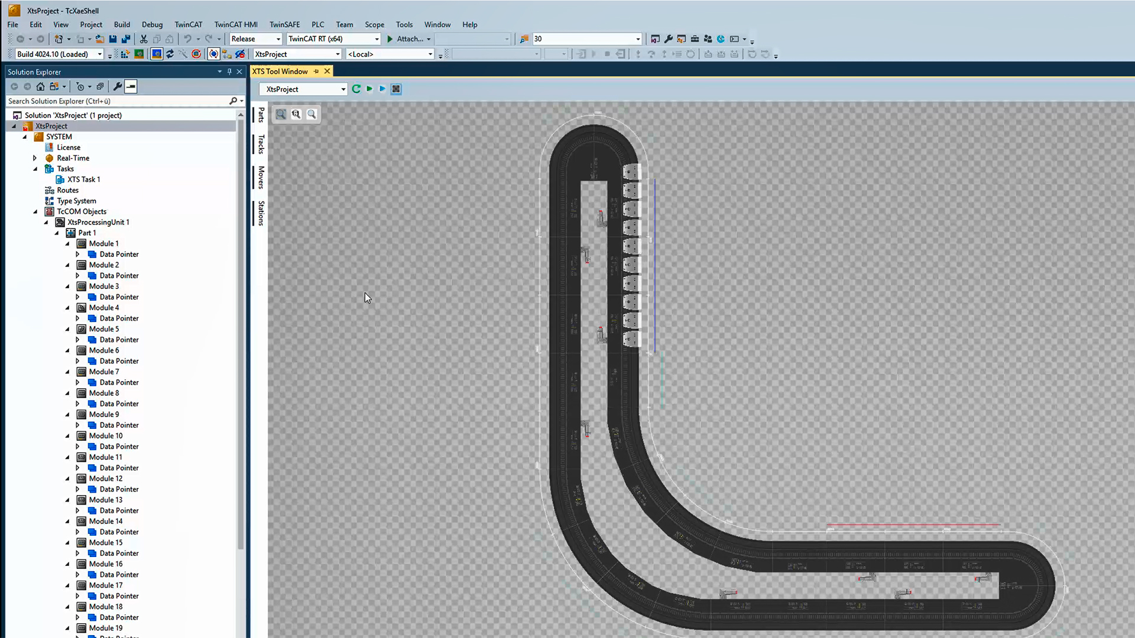Collapse the Module 5 tree node

pos(67,329)
